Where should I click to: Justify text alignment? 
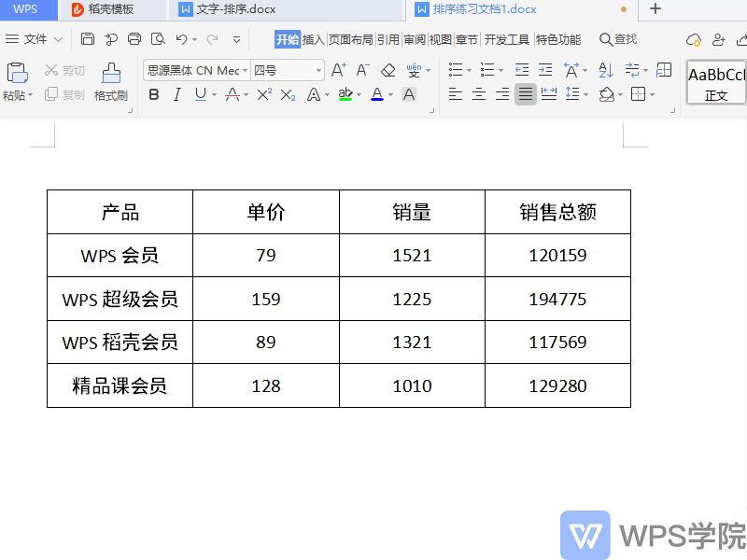click(526, 94)
